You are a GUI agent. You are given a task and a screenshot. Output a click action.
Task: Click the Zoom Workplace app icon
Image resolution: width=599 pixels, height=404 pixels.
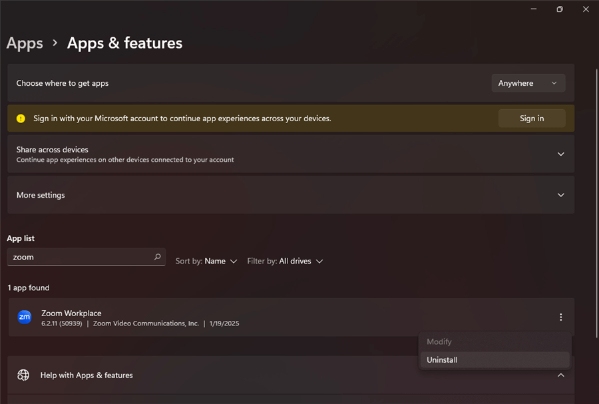25,317
